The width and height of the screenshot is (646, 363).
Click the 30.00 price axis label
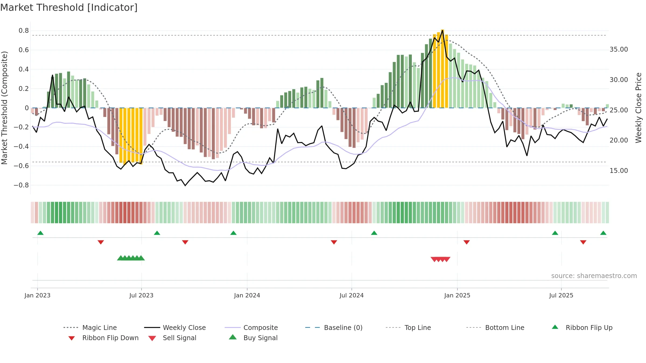(x=619, y=80)
